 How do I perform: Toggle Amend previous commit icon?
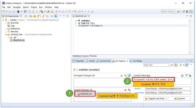(182, 75)
